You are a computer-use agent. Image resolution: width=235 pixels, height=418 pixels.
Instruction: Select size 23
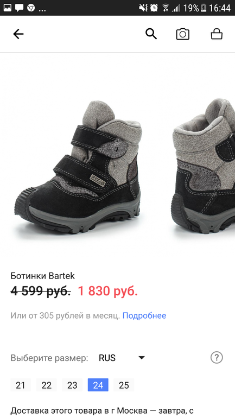72,385
